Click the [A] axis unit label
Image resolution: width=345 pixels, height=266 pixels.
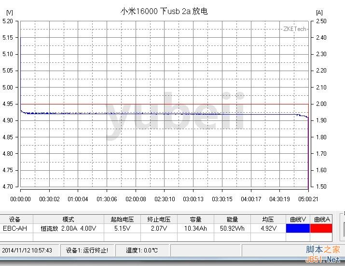tap(319, 13)
